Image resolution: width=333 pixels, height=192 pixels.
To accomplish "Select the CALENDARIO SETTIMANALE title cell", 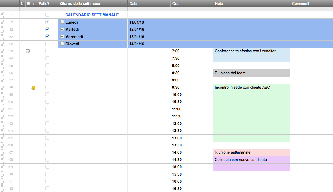I will 93,15.
